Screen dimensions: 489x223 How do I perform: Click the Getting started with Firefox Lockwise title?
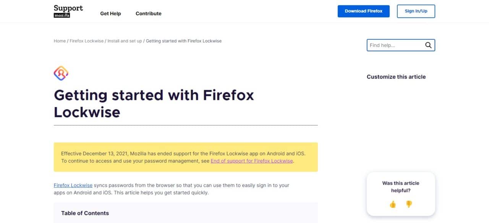[x=154, y=103]
